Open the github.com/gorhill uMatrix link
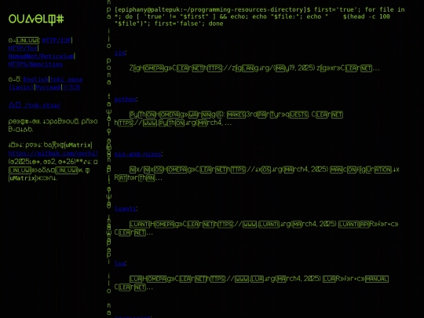 (53, 154)
